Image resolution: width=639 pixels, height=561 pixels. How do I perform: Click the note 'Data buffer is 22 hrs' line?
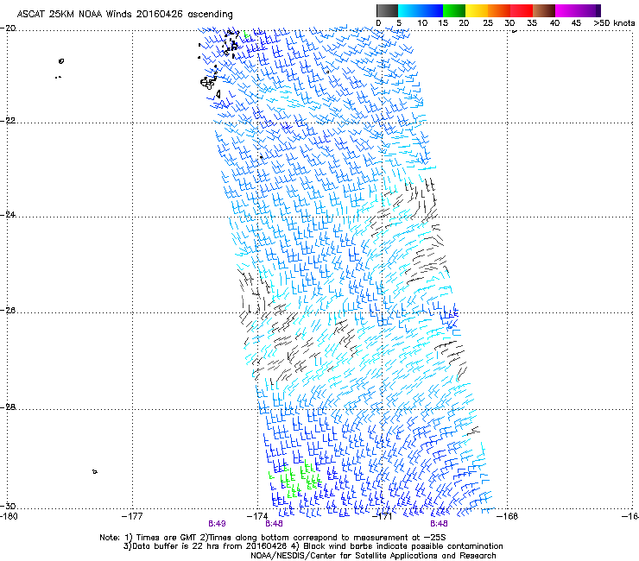coord(313,546)
